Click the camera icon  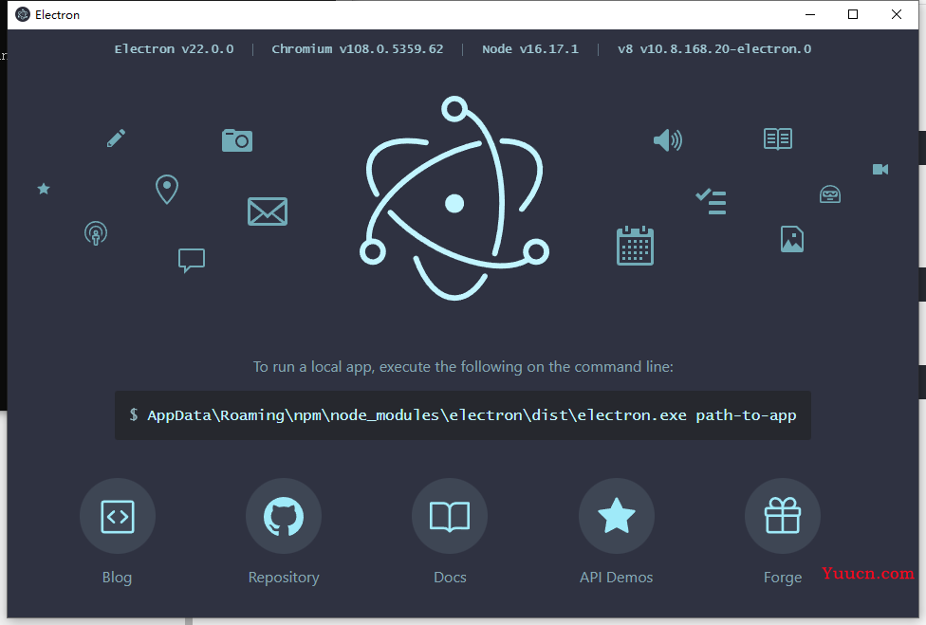(237, 140)
